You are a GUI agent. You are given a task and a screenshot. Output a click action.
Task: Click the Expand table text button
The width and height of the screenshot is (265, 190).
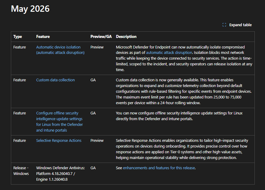240,25
